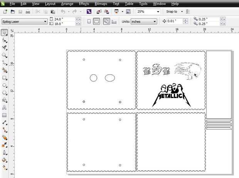Click the nudge offset stepper arrows

click(185, 21)
